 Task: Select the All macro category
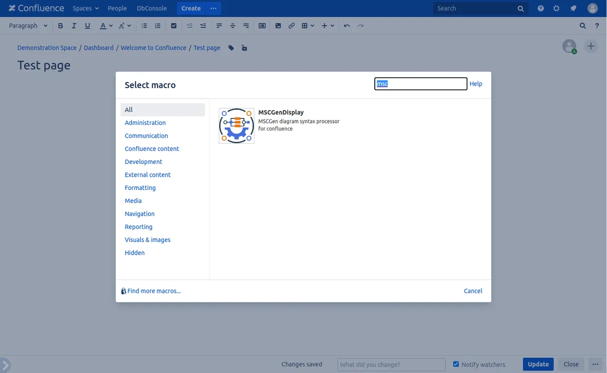(163, 110)
